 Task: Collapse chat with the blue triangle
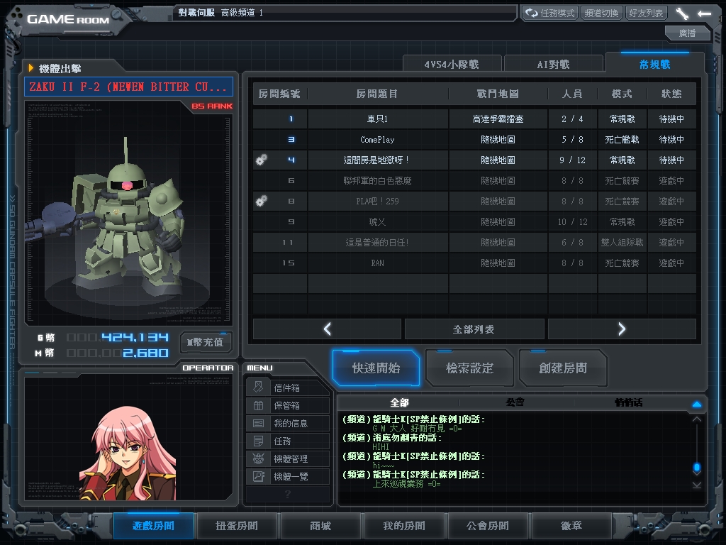[697, 404]
